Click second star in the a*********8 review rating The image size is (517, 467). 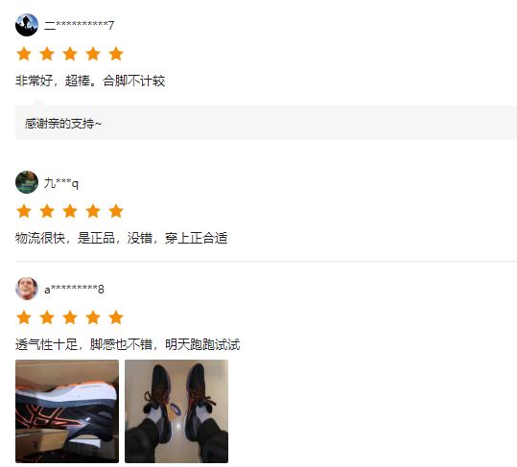[47, 317]
